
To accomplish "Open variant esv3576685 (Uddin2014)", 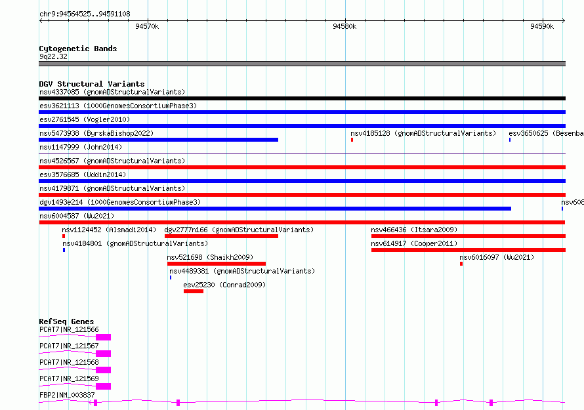I will click(83, 174).
